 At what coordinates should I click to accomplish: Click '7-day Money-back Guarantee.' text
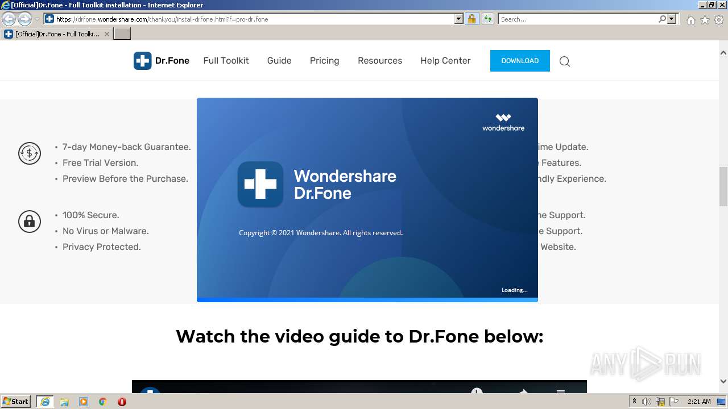click(x=126, y=147)
